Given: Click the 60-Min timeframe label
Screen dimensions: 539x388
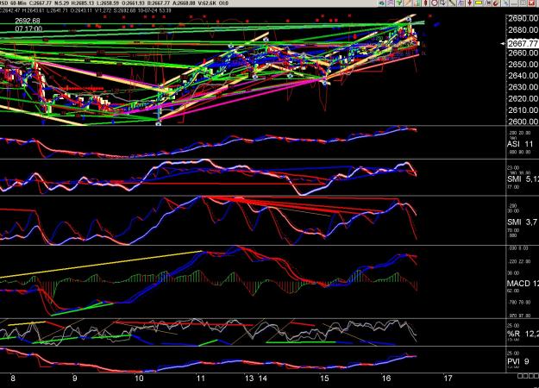Looking at the screenshot, I should click(17, 3).
